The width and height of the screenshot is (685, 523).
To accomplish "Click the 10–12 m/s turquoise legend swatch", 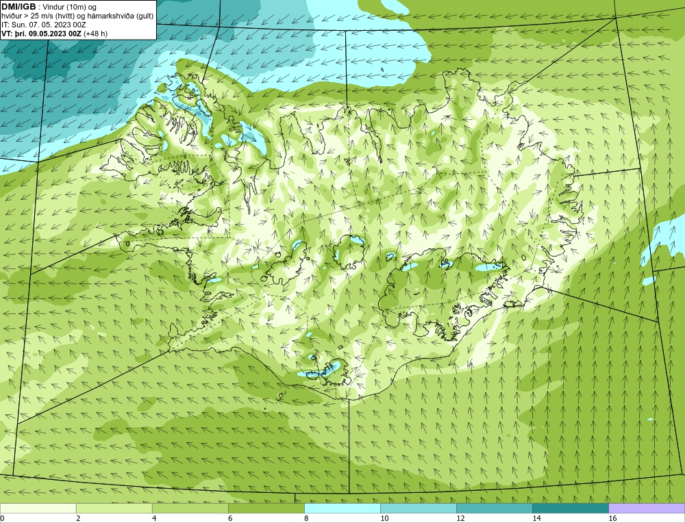I will coord(418,508).
